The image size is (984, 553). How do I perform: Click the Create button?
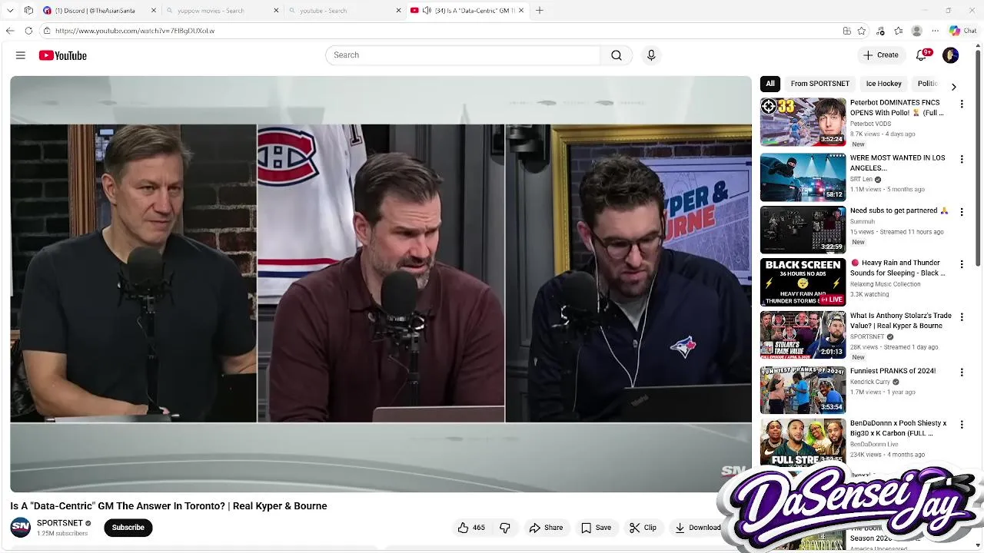(x=880, y=55)
